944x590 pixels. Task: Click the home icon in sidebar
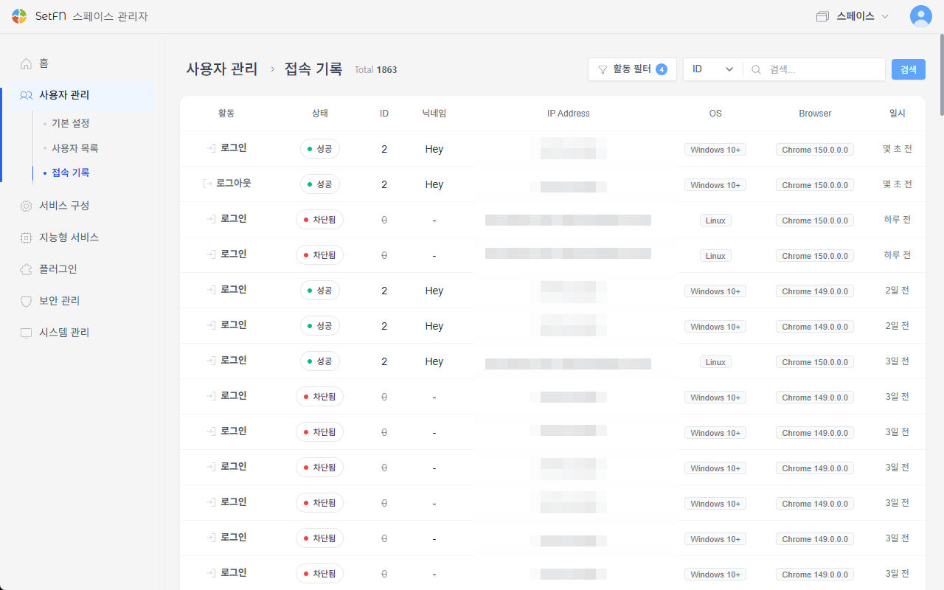click(27, 63)
